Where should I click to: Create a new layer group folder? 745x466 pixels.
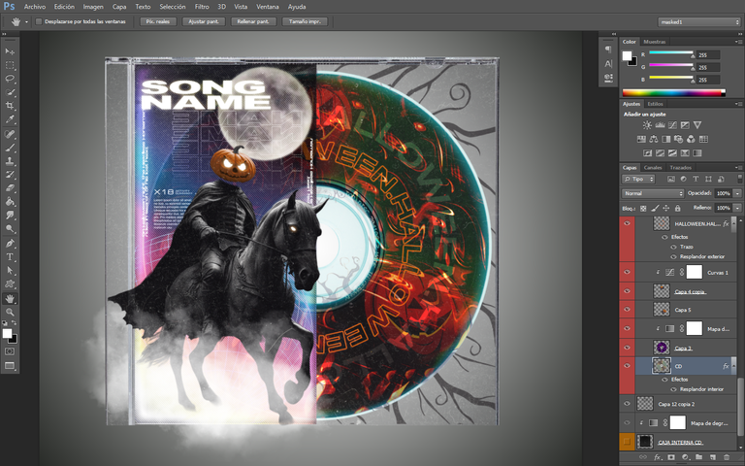[x=698, y=457]
